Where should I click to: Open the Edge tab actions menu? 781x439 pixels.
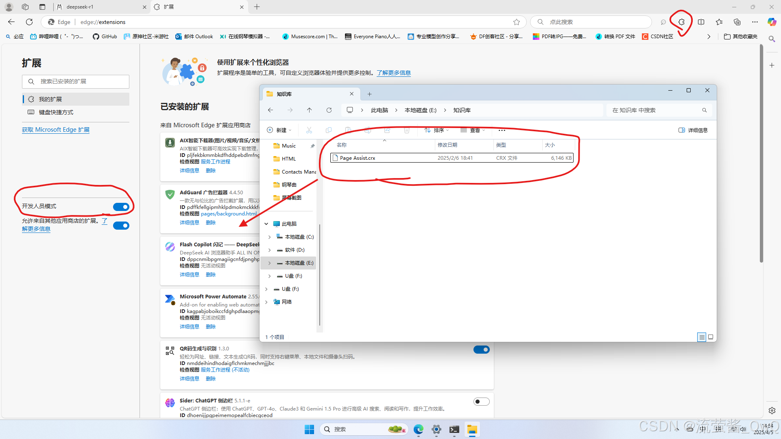[x=42, y=7]
